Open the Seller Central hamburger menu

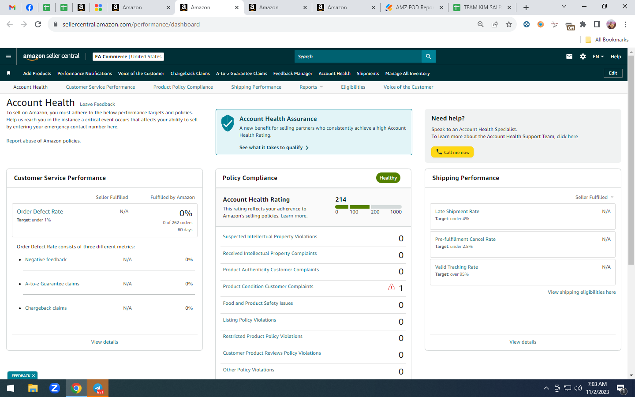(x=8, y=56)
